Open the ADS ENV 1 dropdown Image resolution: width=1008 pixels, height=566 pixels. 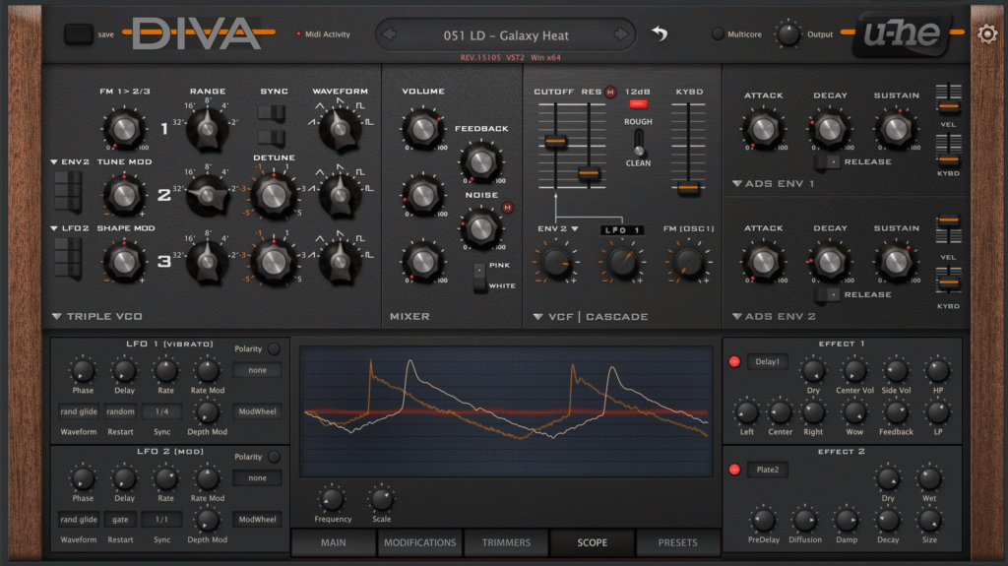(736, 183)
